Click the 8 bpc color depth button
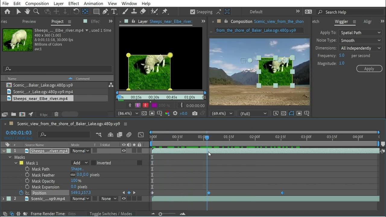386x217 pixels. [x=44, y=115]
